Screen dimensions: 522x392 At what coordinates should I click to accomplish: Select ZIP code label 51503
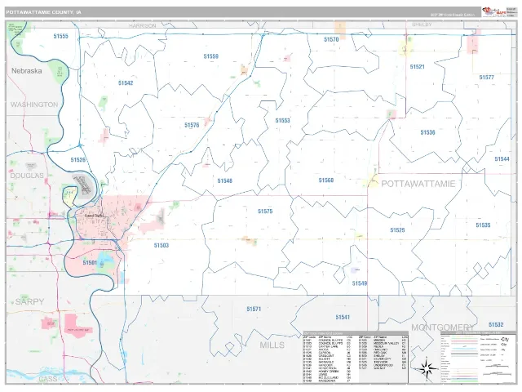coord(161,245)
